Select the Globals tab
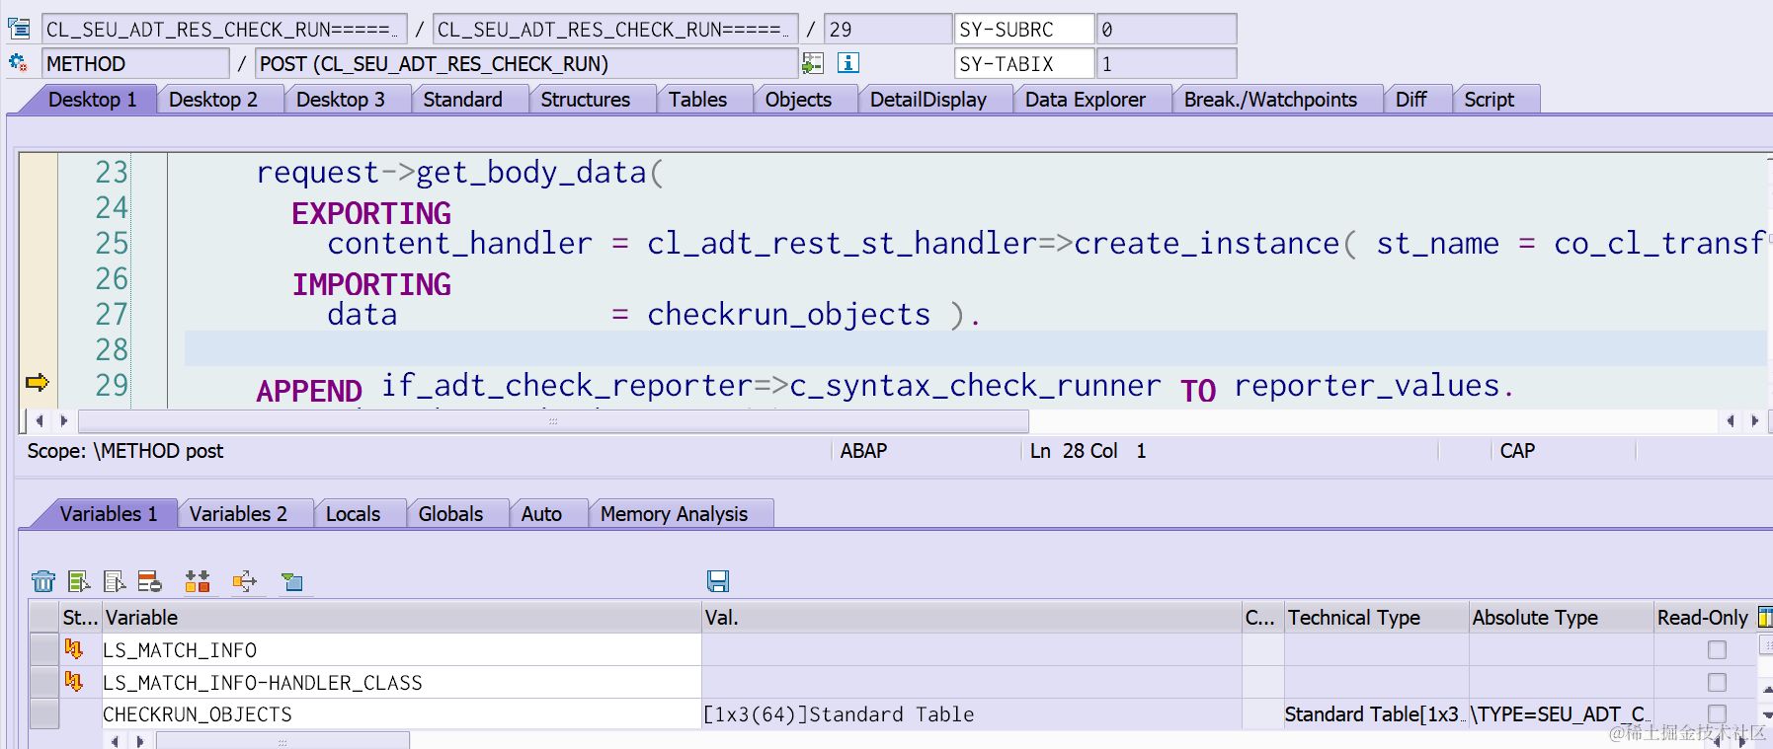This screenshot has width=1773, height=749. [x=451, y=514]
